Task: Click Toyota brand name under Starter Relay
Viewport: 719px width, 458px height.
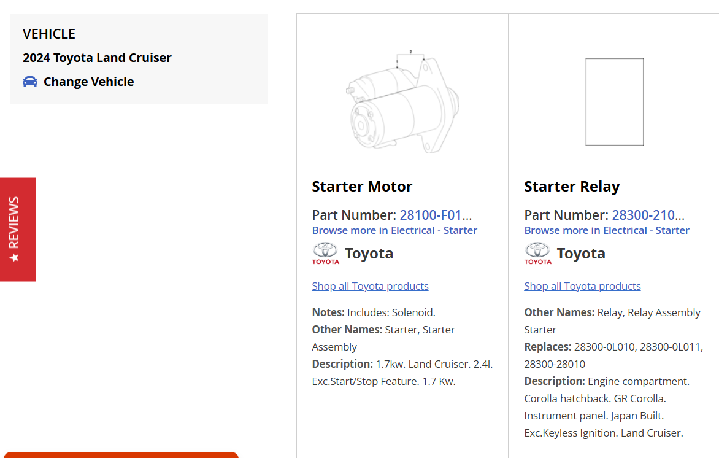Action: point(581,253)
